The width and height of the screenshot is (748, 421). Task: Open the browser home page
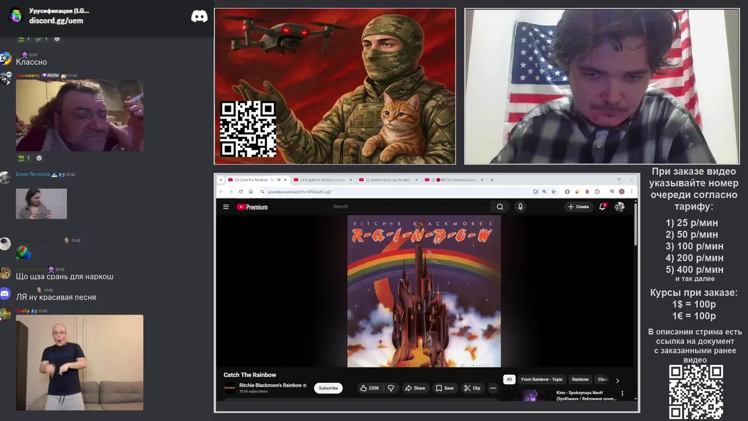[x=250, y=191]
